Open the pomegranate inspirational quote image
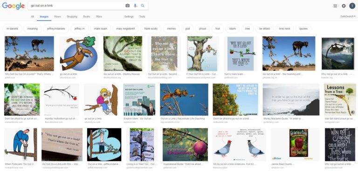This screenshot has width=358, height=171. coord(185,144)
